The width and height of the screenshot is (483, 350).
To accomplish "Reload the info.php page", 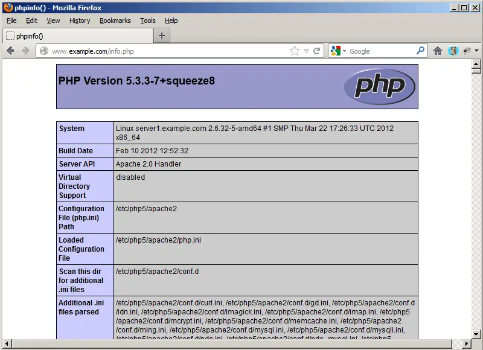I will (x=316, y=51).
